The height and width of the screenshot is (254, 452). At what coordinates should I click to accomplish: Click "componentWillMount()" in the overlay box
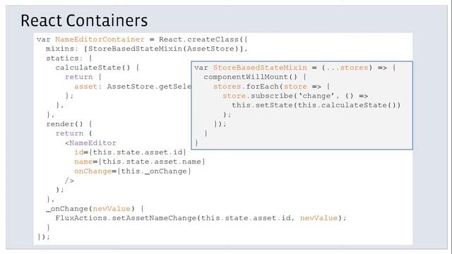250,77
